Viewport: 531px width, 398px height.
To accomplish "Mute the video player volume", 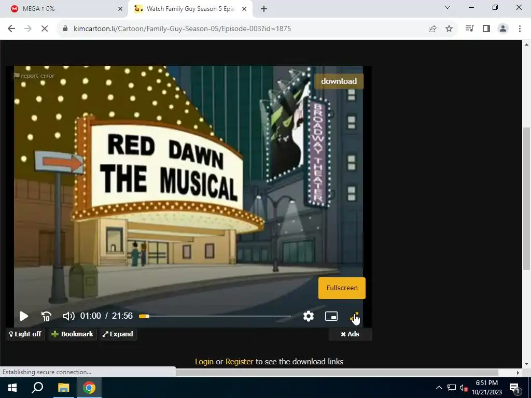I will tap(69, 316).
